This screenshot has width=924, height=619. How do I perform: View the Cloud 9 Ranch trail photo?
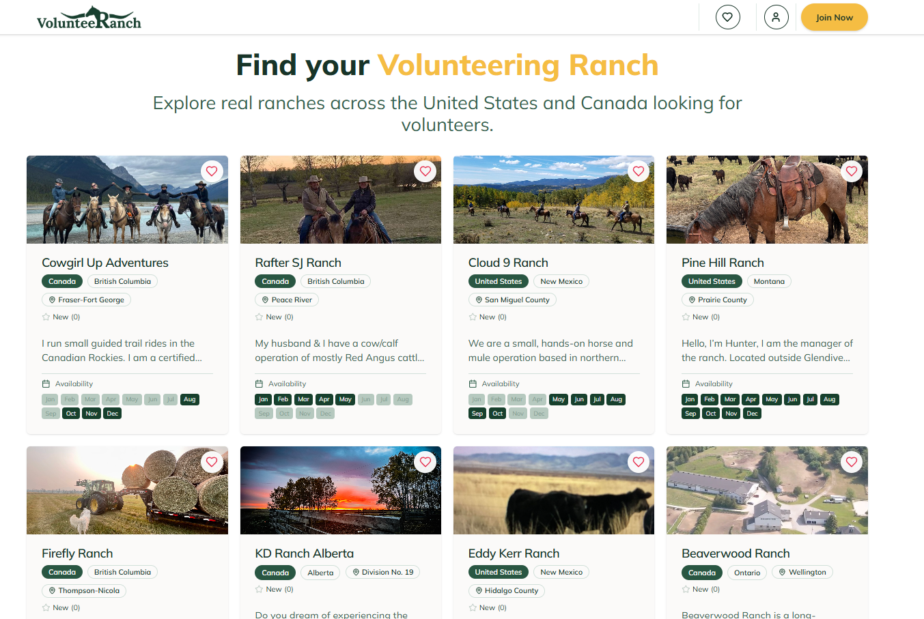[x=554, y=199]
